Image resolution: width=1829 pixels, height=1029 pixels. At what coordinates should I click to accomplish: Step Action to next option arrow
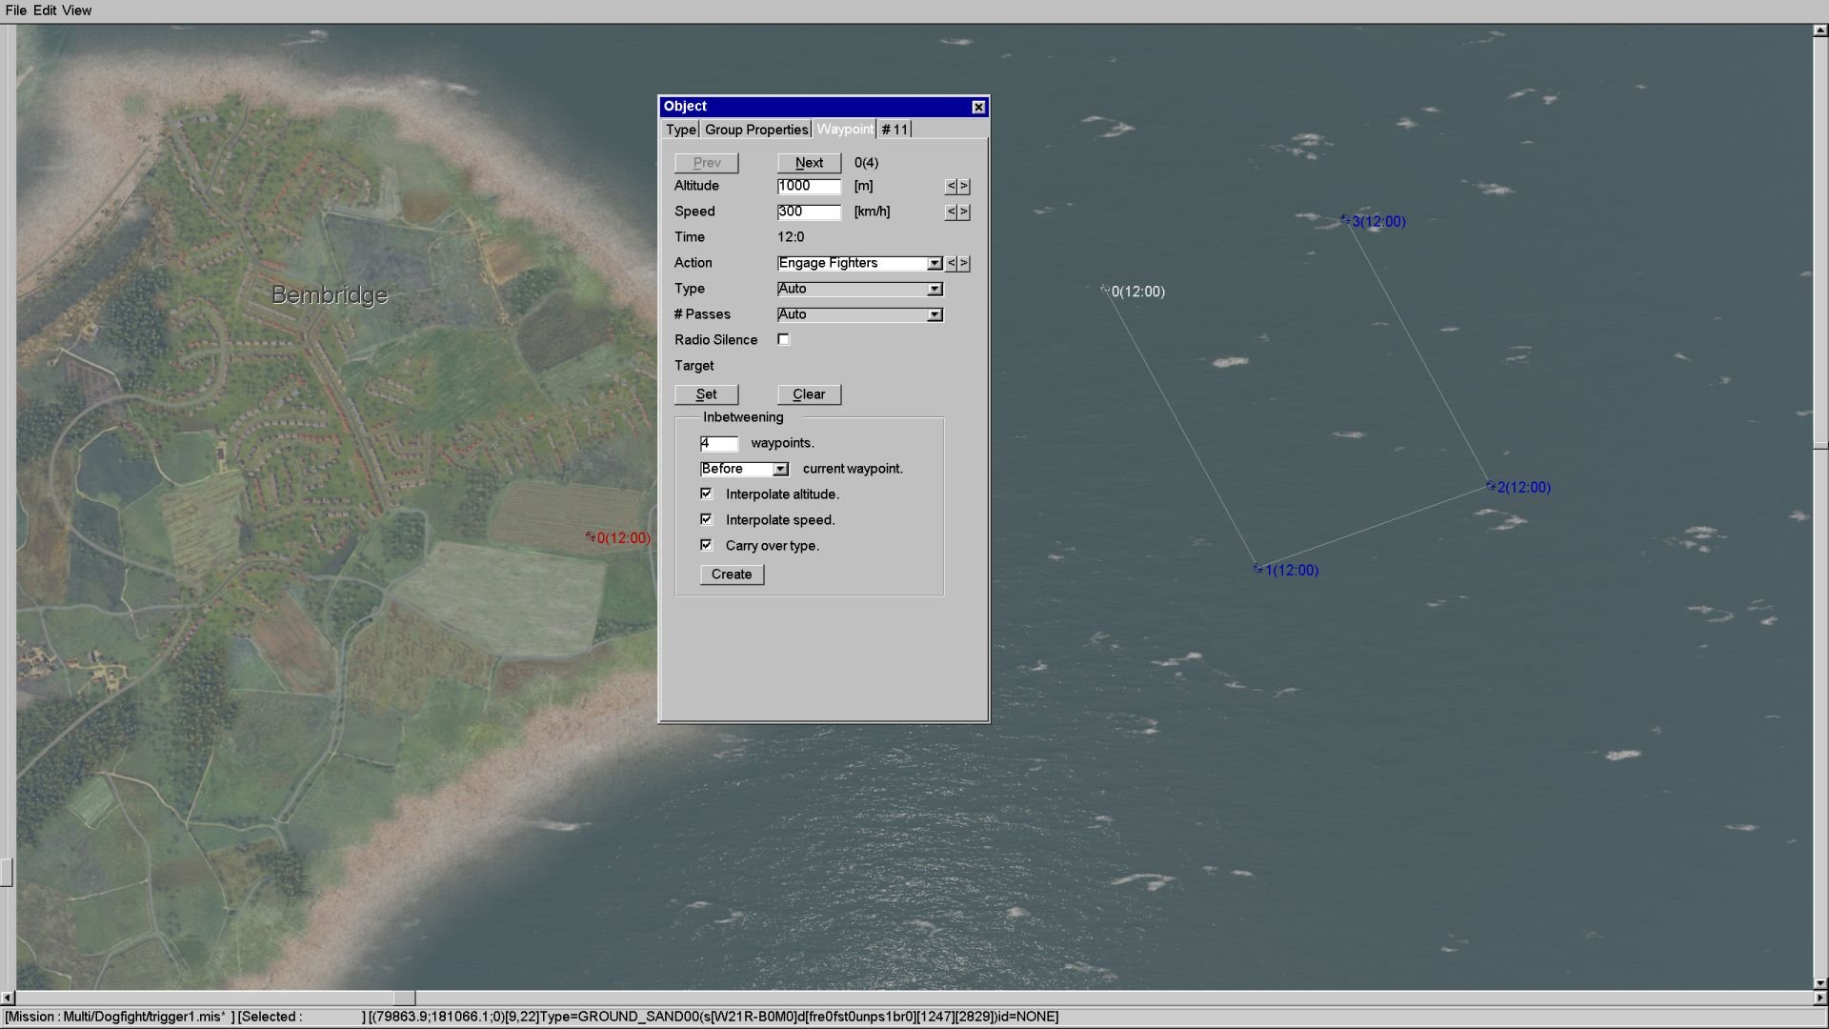point(964,264)
